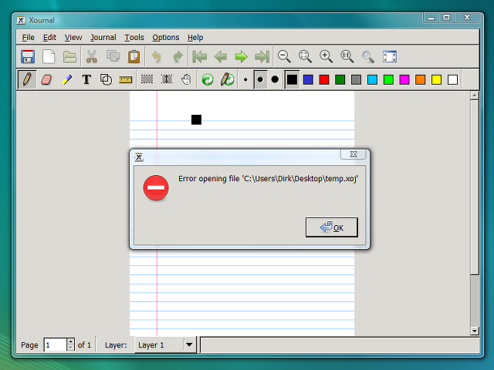Select the Text tool
This screenshot has height=370, width=494.
pyautogui.click(x=86, y=79)
